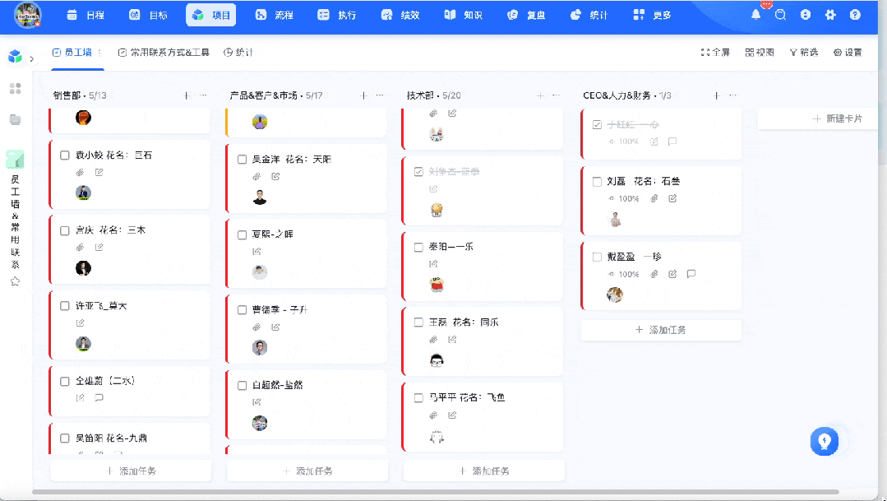
Task: Click 添加任务 under CEO&人力&财务 column
Action: tap(661, 329)
